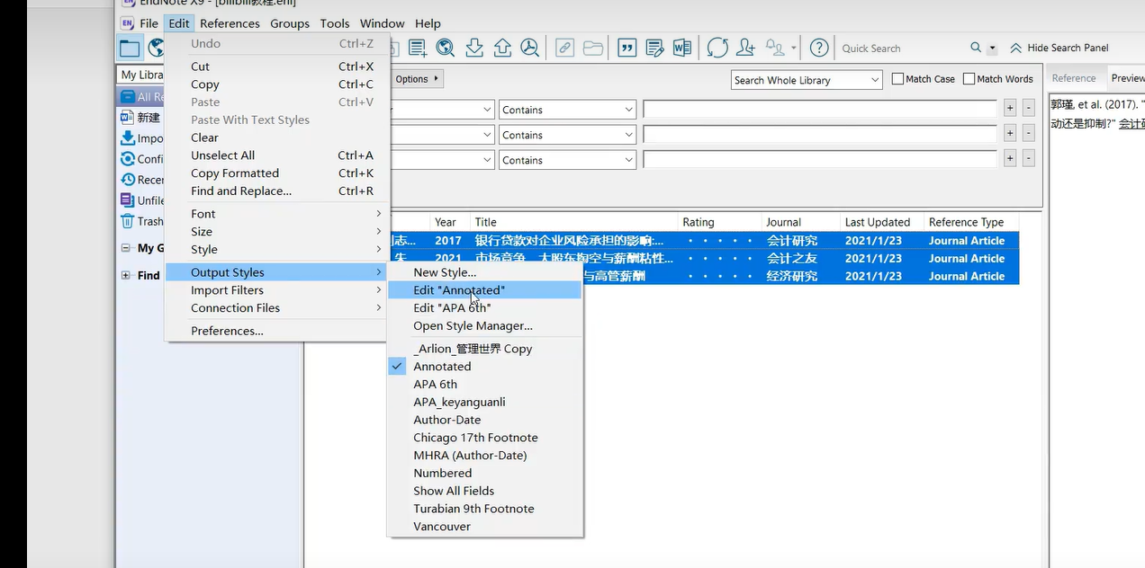The image size is (1145, 568).
Task: Open the Activity Feed toolbar icon
Action: point(775,48)
